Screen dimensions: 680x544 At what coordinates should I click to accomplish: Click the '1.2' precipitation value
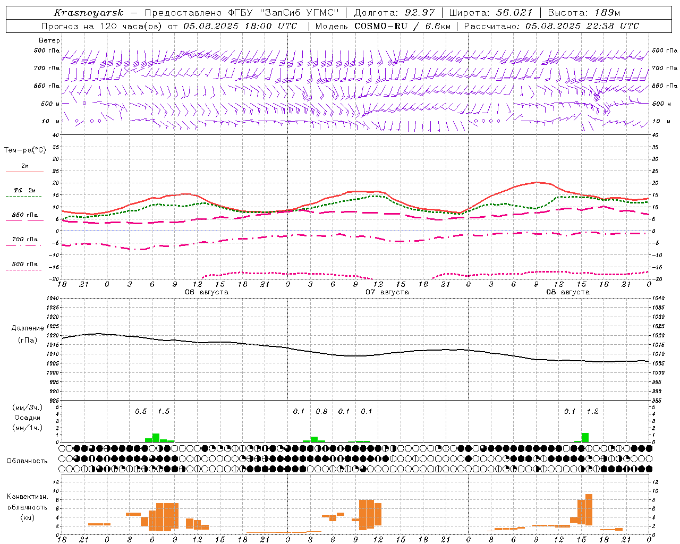(592, 412)
